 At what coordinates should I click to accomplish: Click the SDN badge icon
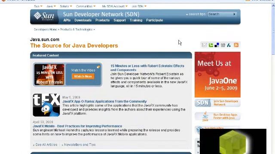click(x=203, y=103)
